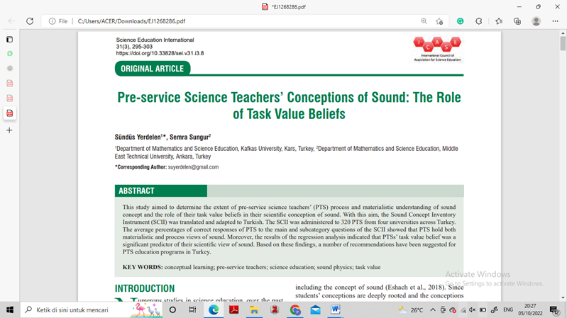
Task: Open the weather widget showing 26°C
Action: click(410, 310)
